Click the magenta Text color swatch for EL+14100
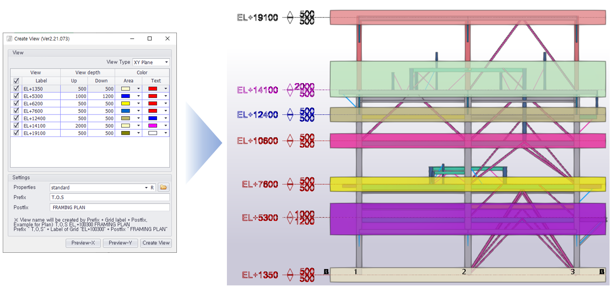The width and height of the screenshot is (610, 290). [x=152, y=125]
